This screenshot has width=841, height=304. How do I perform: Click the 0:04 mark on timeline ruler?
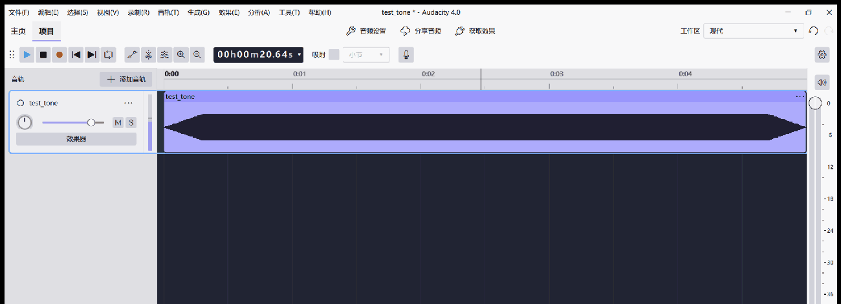[x=685, y=74]
